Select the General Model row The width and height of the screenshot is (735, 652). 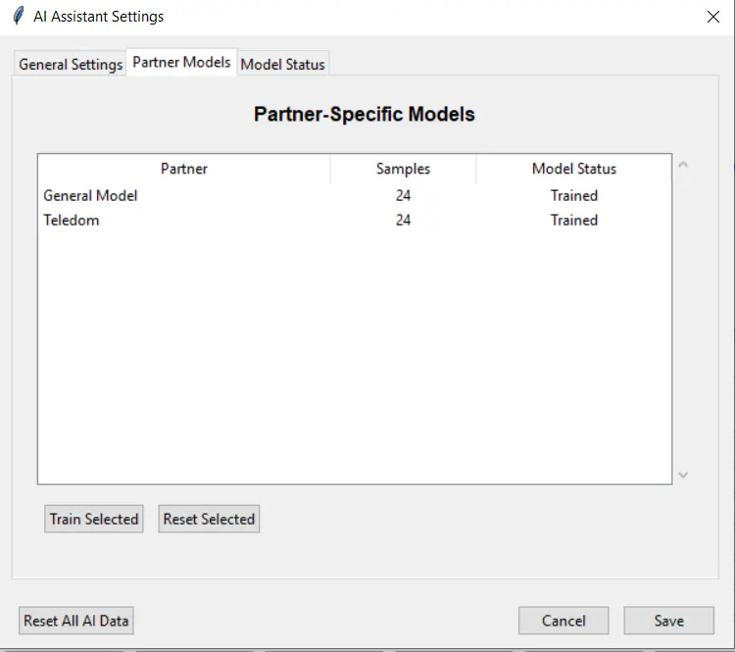pyautogui.click(x=355, y=196)
